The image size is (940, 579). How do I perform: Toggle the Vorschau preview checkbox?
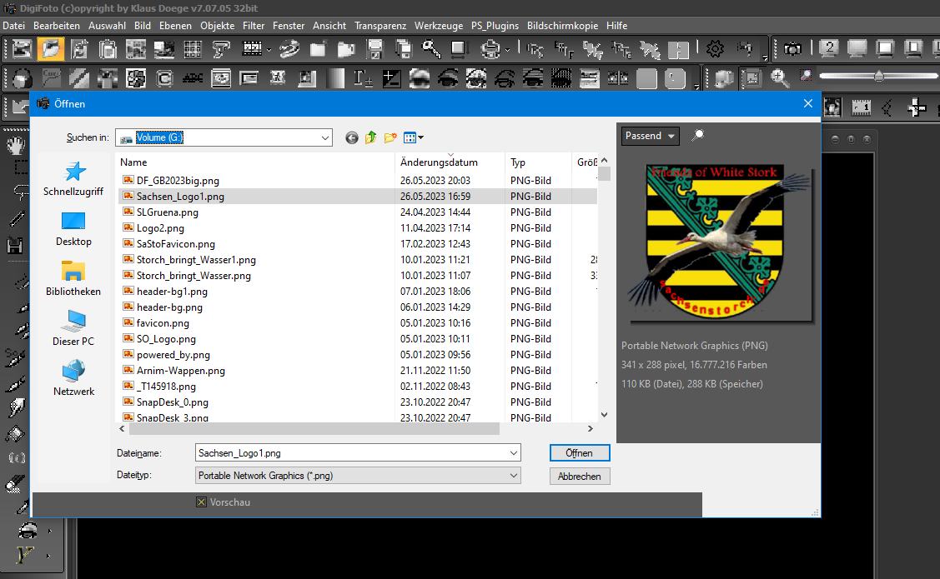[x=202, y=502]
